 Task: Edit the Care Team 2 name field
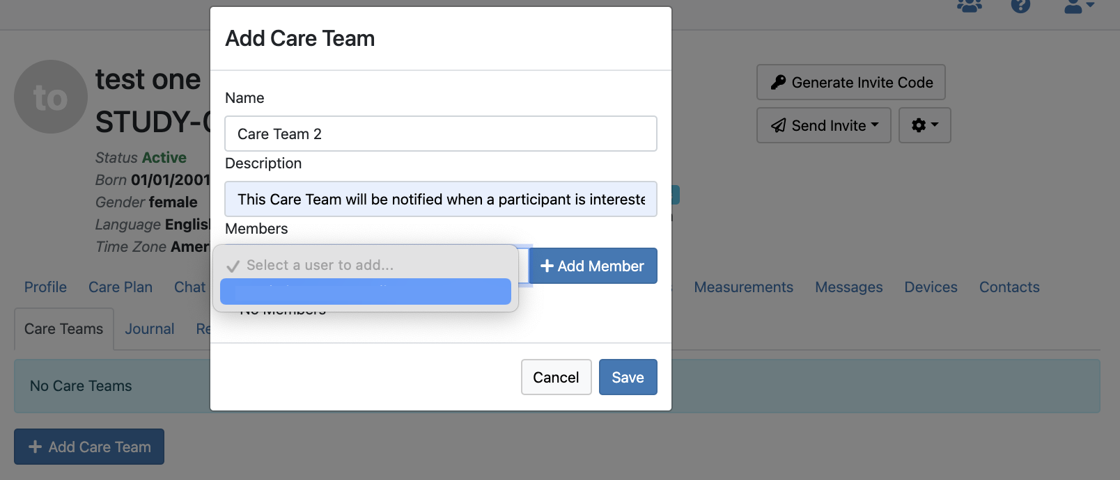click(x=441, y=134)
